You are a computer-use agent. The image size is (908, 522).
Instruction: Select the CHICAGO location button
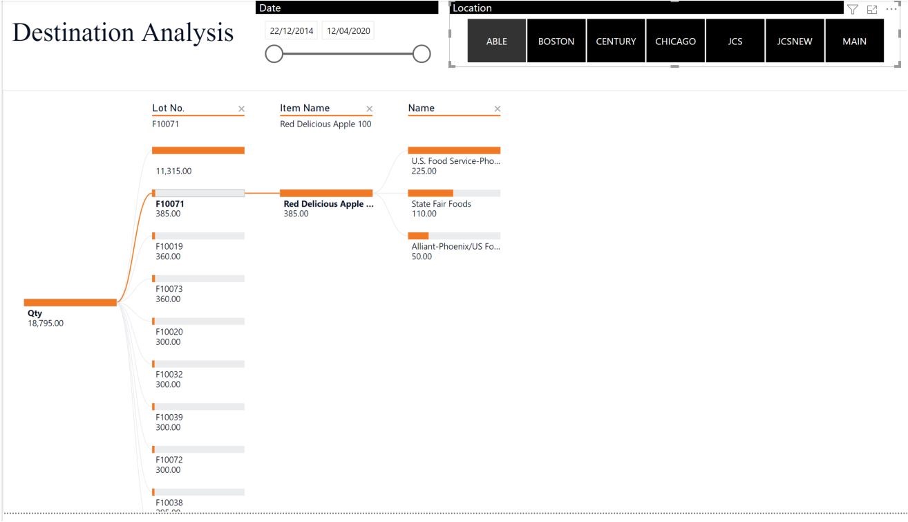[676, 41]
